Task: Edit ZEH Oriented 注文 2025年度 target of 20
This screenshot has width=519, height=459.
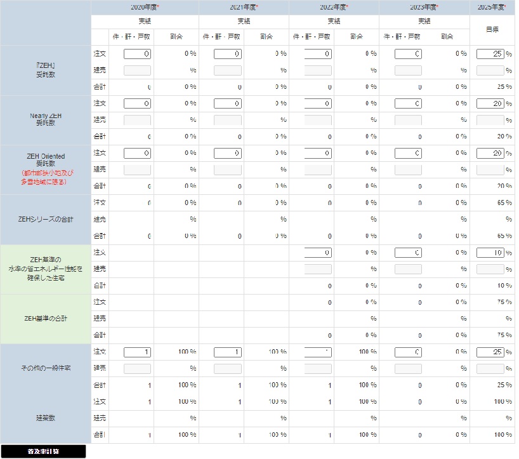Action: coord(490,153)
